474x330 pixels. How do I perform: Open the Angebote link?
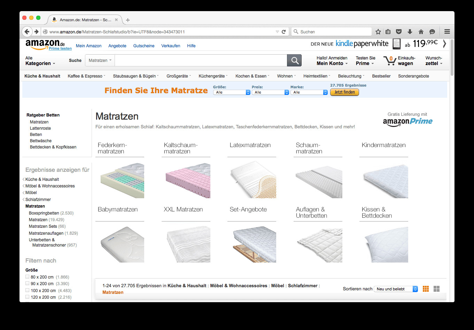pyautogui.click(x=117, y=46)
